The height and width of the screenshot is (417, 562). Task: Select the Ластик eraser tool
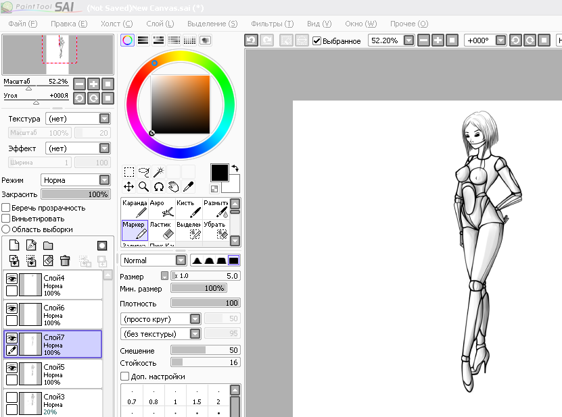pos(162,230)
